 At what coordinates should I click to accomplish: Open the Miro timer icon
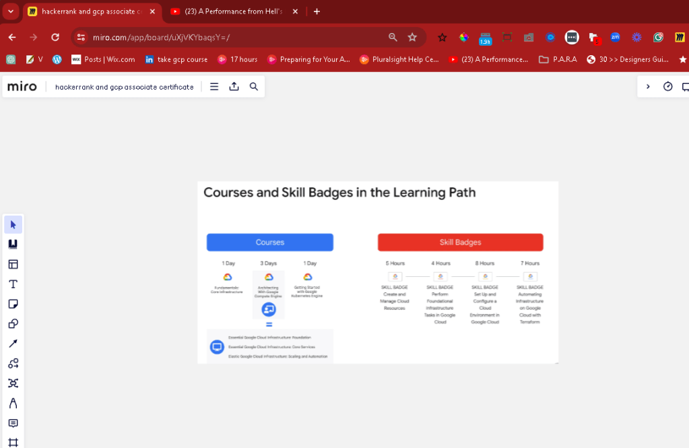668,87
